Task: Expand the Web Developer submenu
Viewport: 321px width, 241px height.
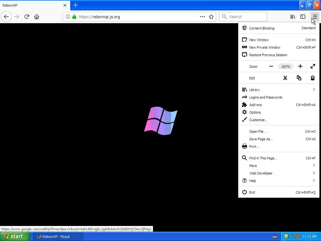Action: pyautogui.click(x=279, y=173)
